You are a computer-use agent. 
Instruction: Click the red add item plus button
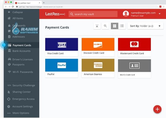coord(157,109)
